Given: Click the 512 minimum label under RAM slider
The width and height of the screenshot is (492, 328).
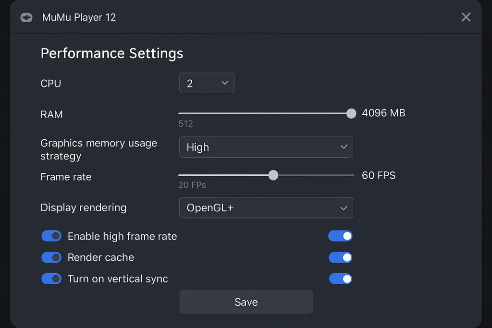Looking at the screenshot, I should click(185, 124).
